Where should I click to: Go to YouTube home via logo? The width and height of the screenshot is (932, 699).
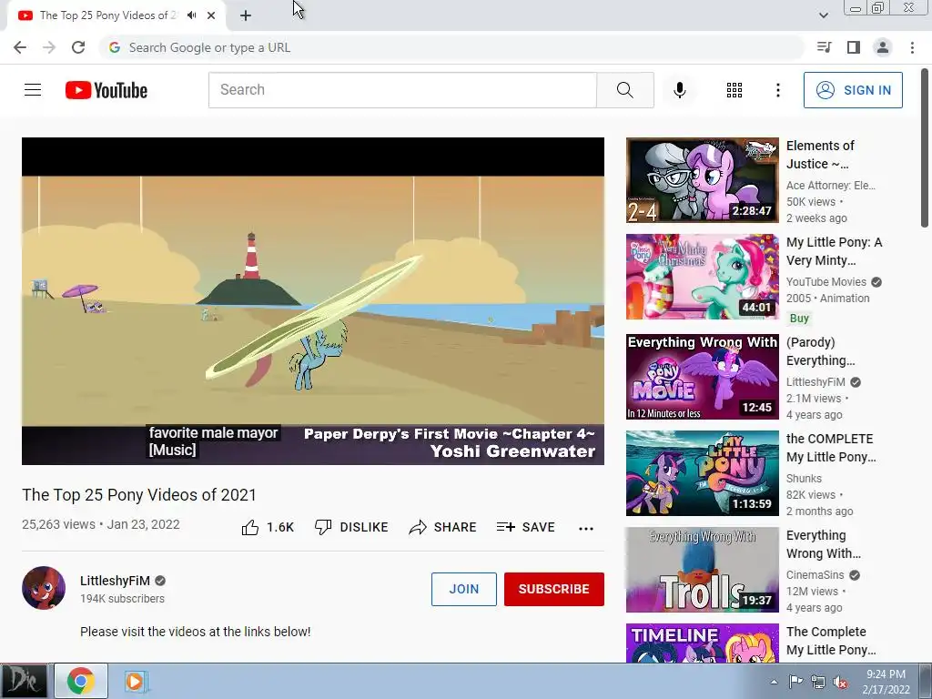106,90
